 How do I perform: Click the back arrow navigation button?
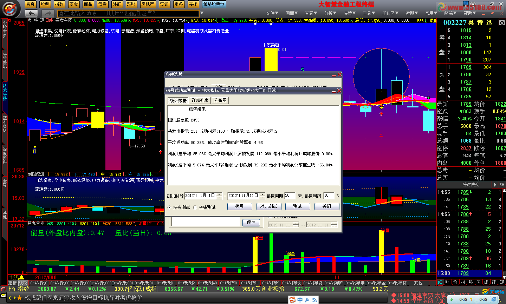[x=32, y=14]
